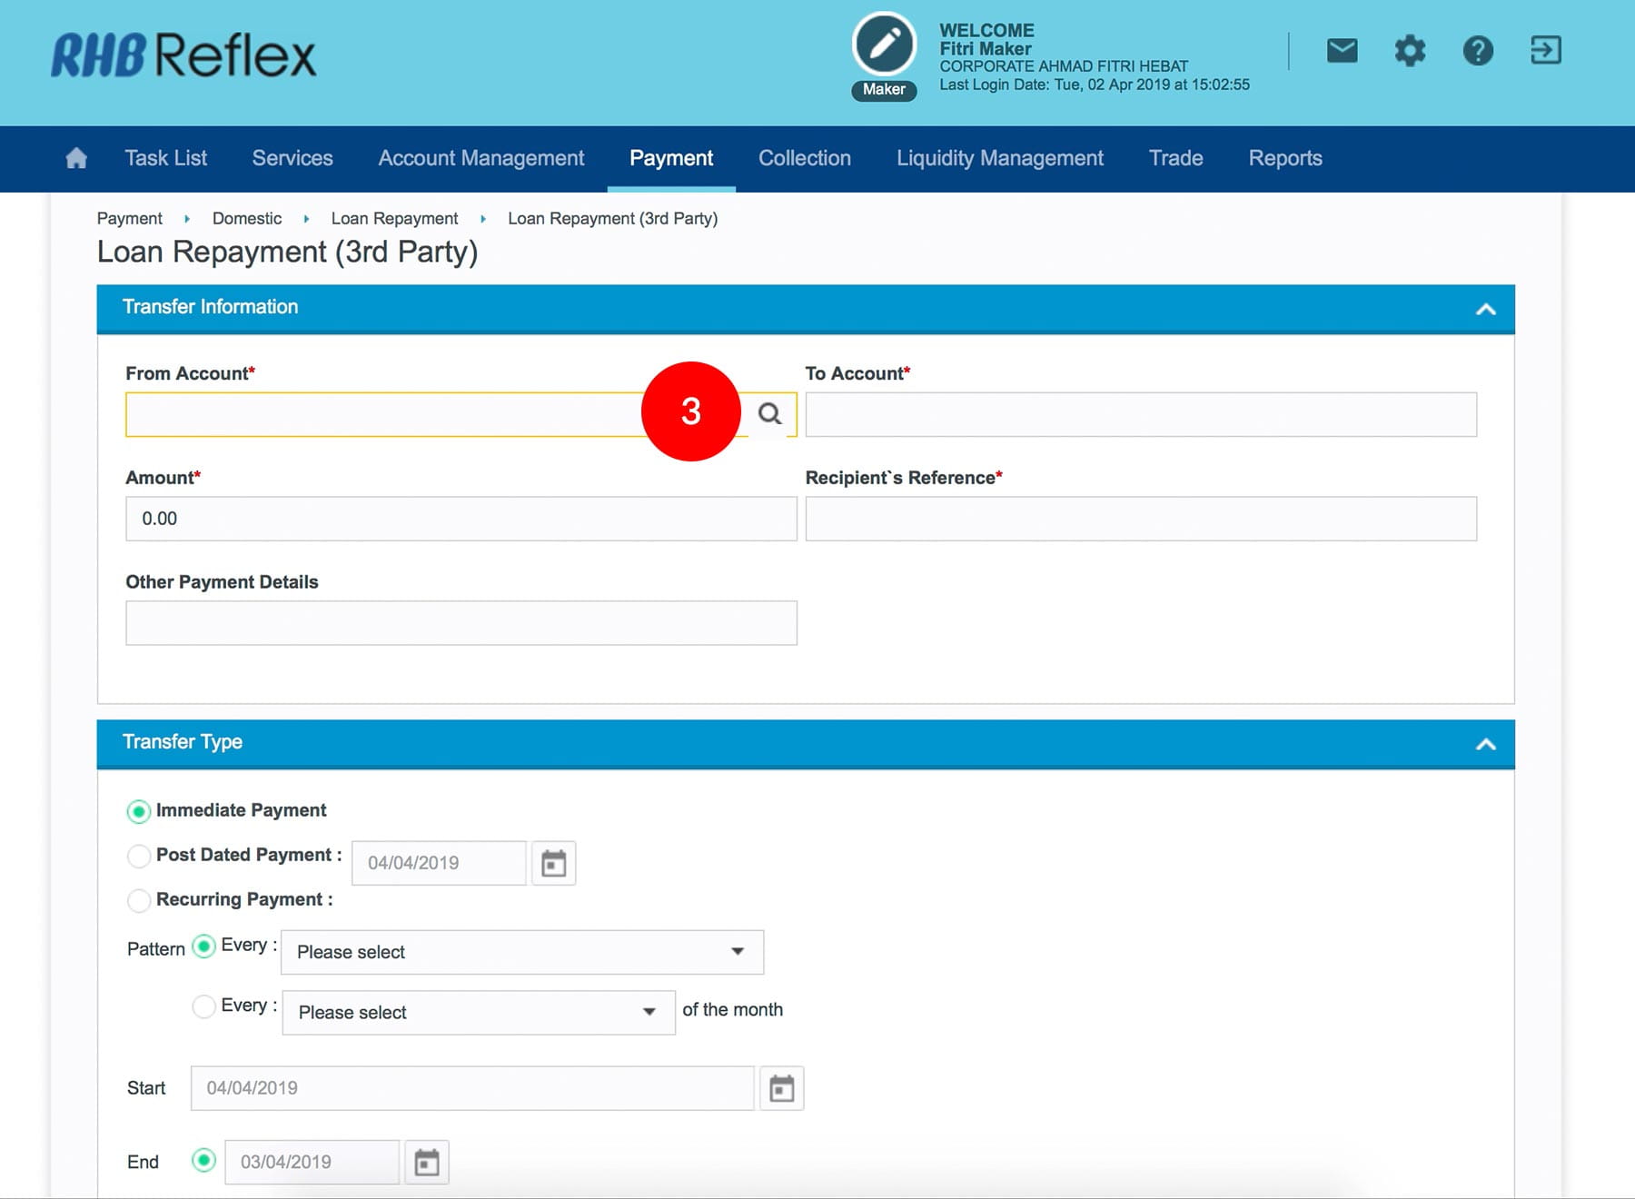Log out using the exit icon
1635x1199 pixels.
[1545, 51]
